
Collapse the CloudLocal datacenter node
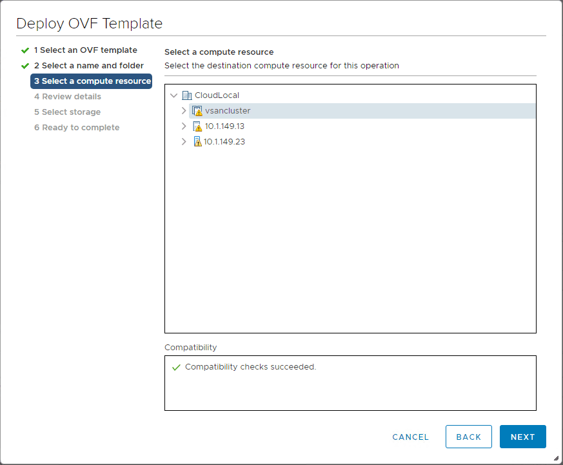(173, 94)
